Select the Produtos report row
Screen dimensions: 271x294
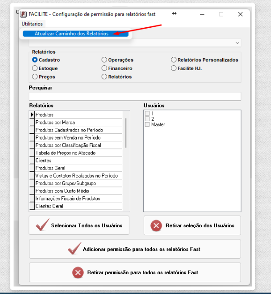[79, 115]
